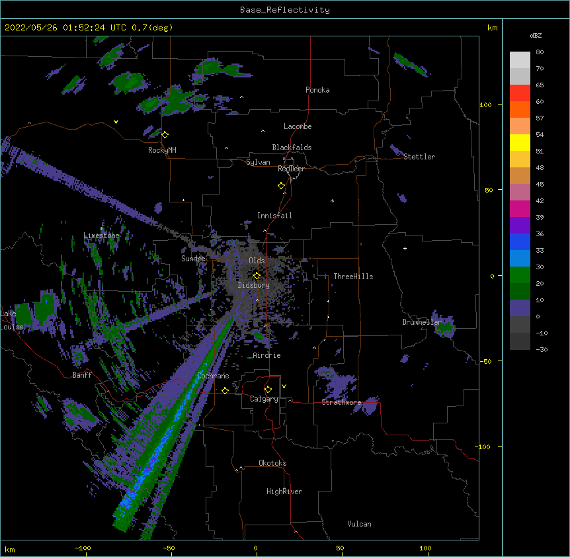Click the Stettler label
This screenshot has width=570, height=557.
[x=419, y=157]
